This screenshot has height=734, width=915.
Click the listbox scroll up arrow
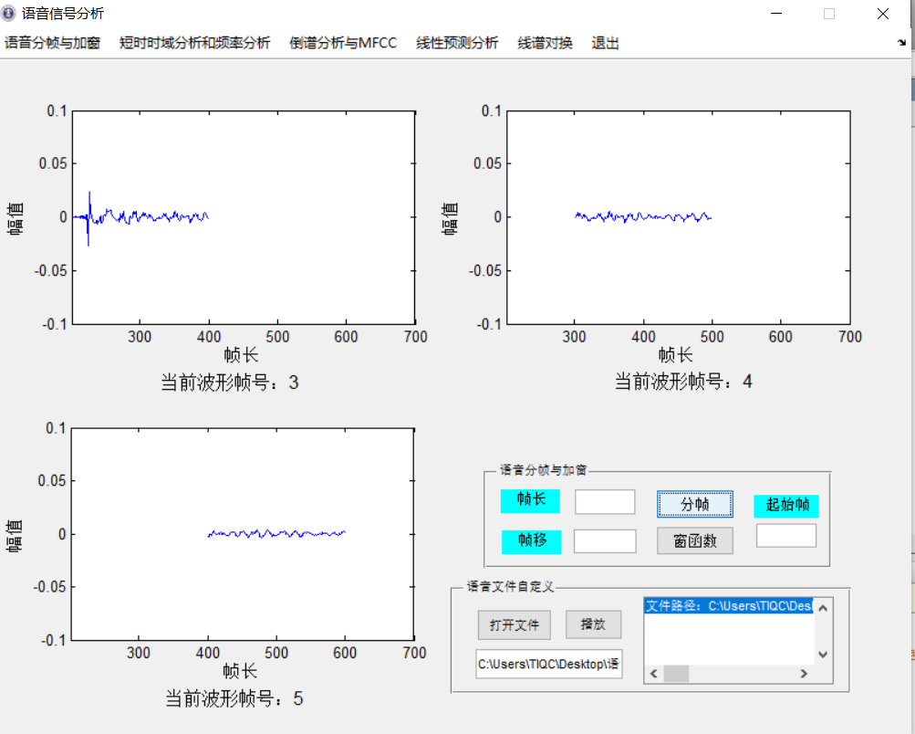tap(824, 608)
